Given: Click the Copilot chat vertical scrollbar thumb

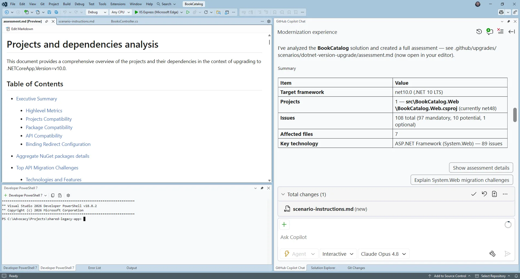Looking at the screenshot, I should click(515, 115).
